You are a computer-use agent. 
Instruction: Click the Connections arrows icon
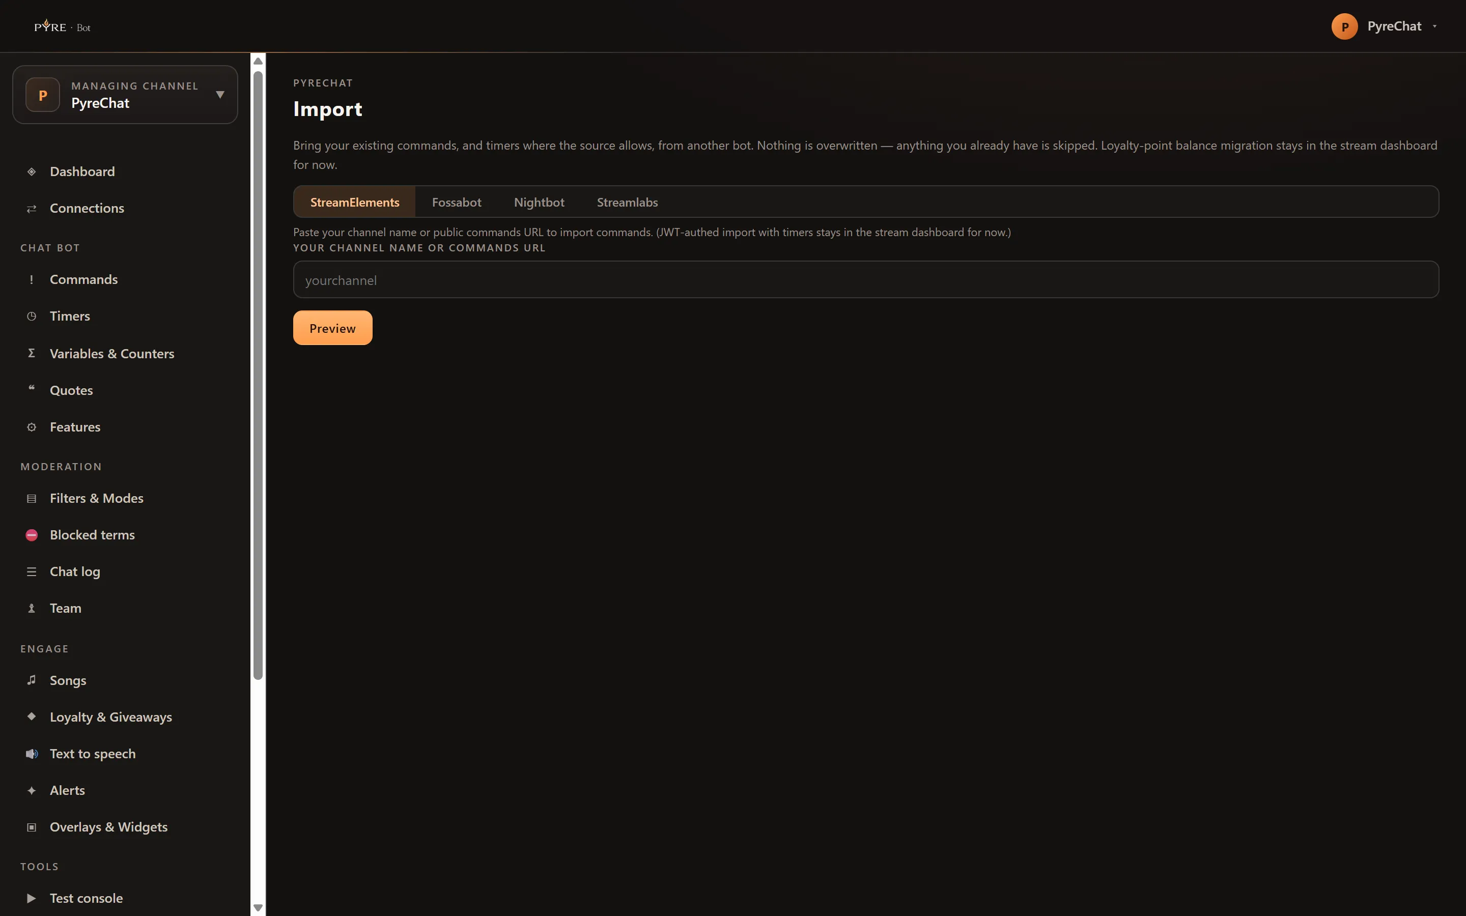coord(32,209)
